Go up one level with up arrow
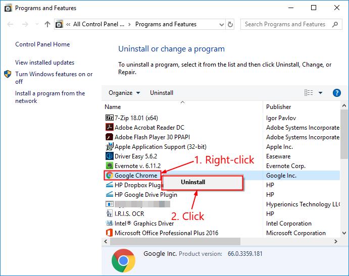 coord(47,24)
